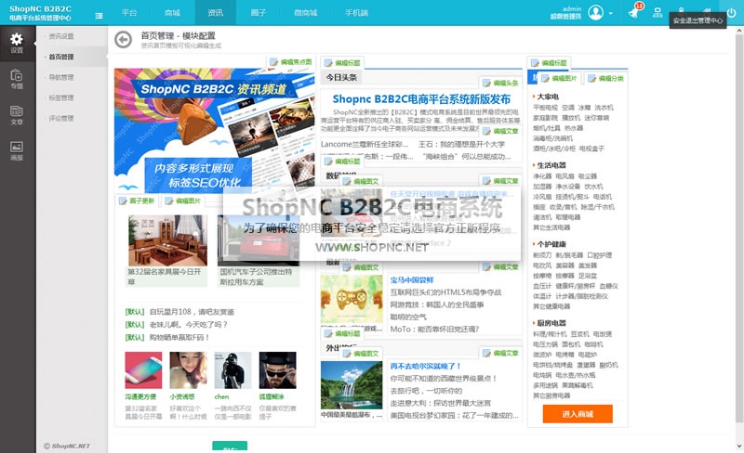This screenshot has height=453, width=744.
Task: Click the game controller thumbnail image
Action: (x=352, y=299)
